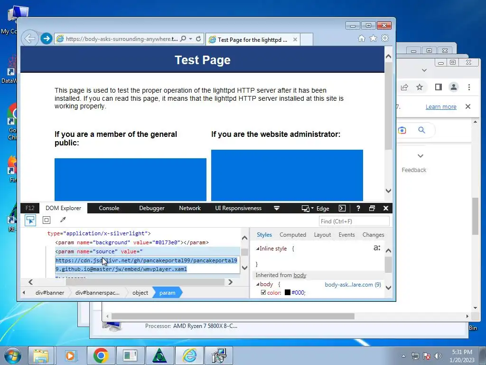This screenshot has width=486, height=365.
Task: Select the div#bannerspac... breadcrumb item
Action: tap(97, 293)
